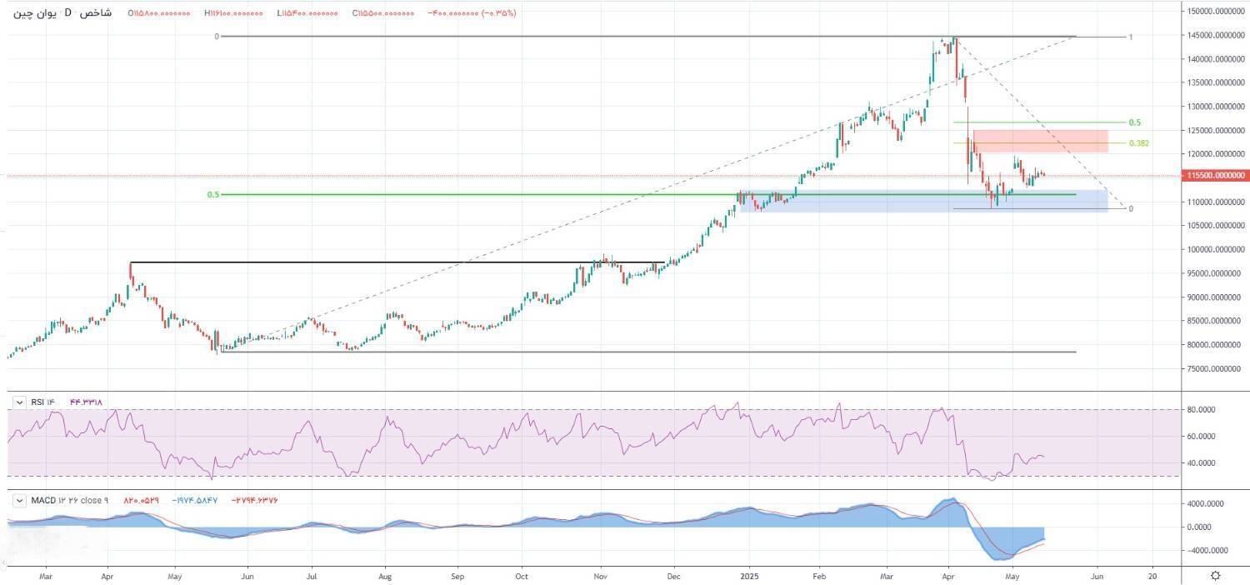
Task: Collapse the RSI indicator legend
Action: coord(20,402)
